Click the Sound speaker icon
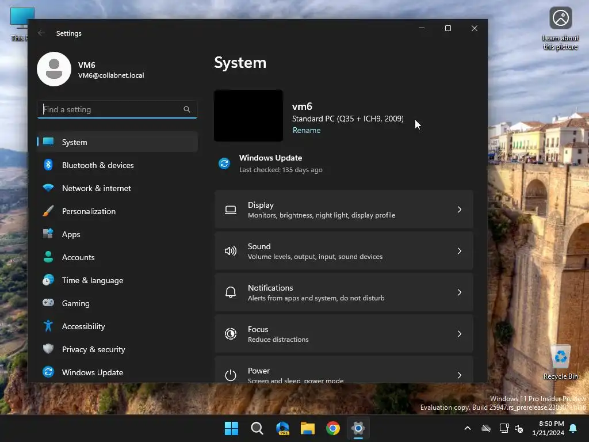The width and height of the screenshot is (589, 442). (231, 251)
